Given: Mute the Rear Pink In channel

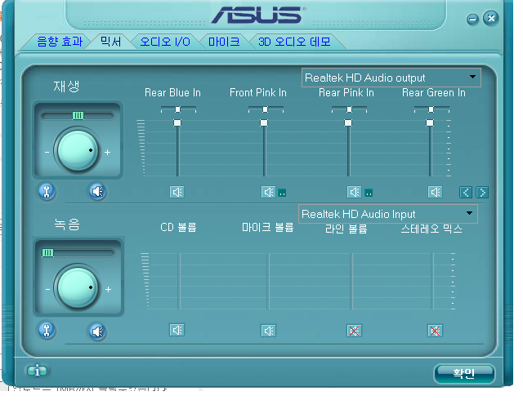Looking at the screenshot, I should click(x=354, y=192).
